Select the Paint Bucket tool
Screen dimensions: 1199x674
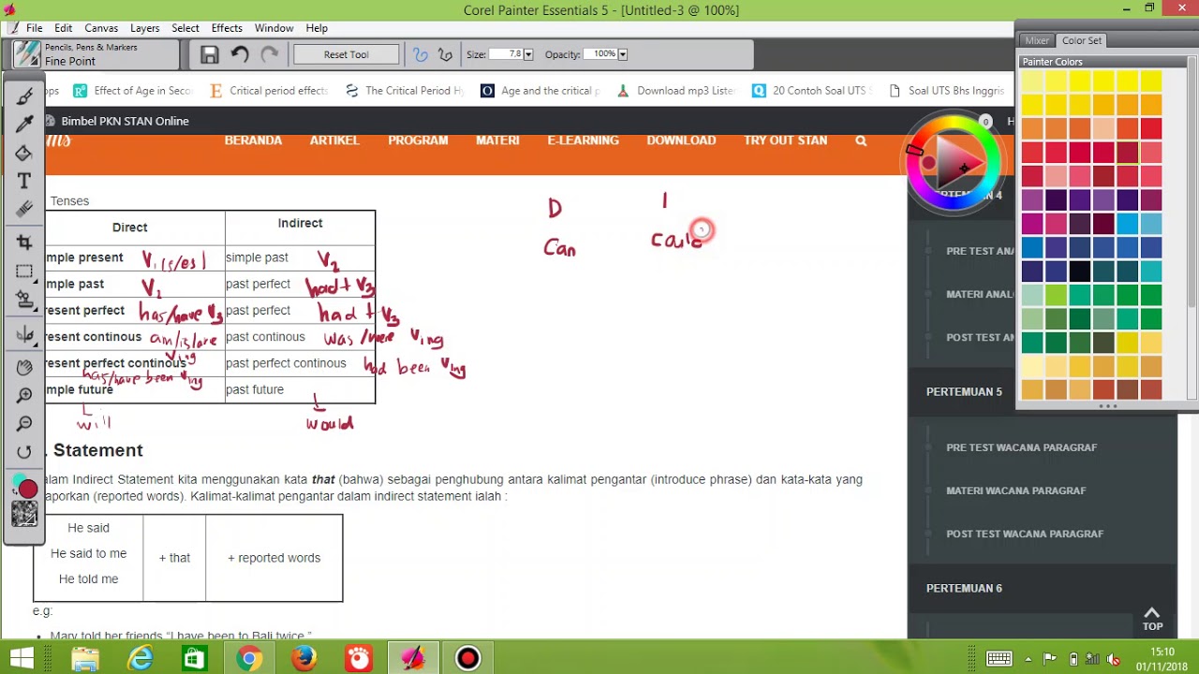coord(24,153)
